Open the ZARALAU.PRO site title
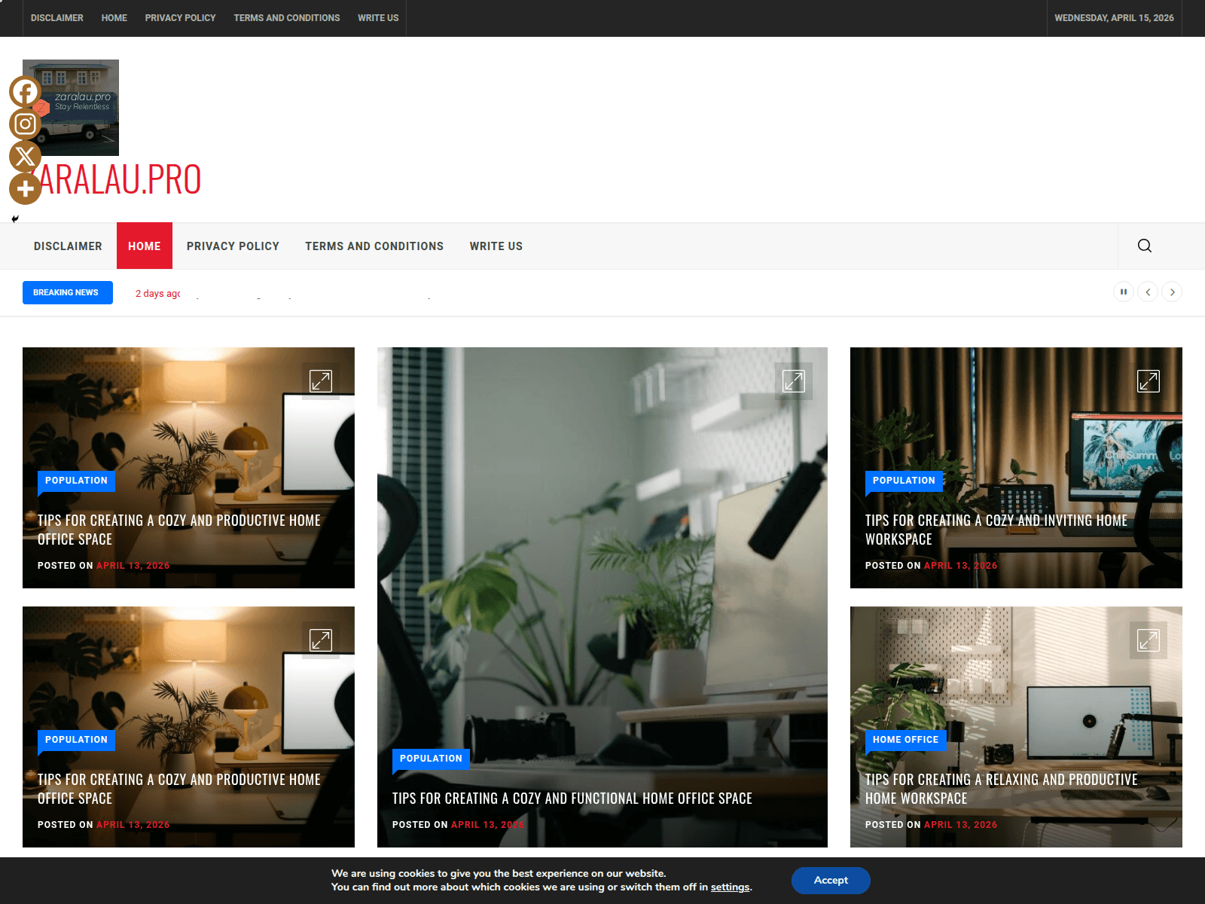Image resolution: width=1205 pixels, height=904 pixels. 111,179
